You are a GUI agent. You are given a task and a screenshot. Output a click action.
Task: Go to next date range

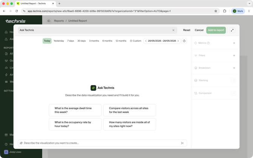click(x=178, y=41)
